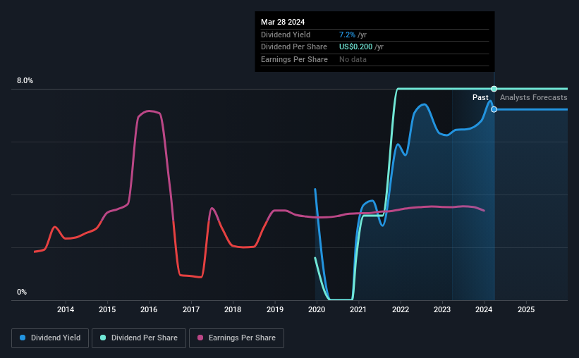Click the blue data point marker on Dividend Yield line
This screenshot has height=358, width=579.
494,110
